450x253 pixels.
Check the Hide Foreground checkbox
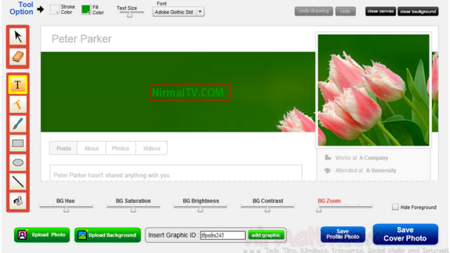pos(395,207)
